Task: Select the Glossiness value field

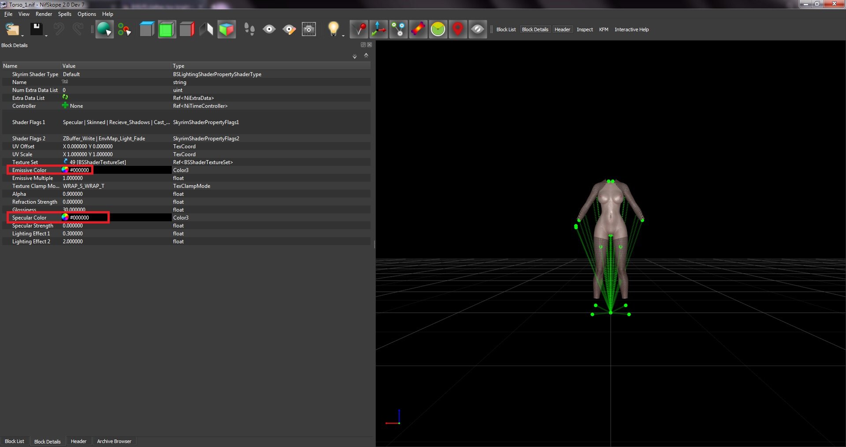Action: [116, 210]
